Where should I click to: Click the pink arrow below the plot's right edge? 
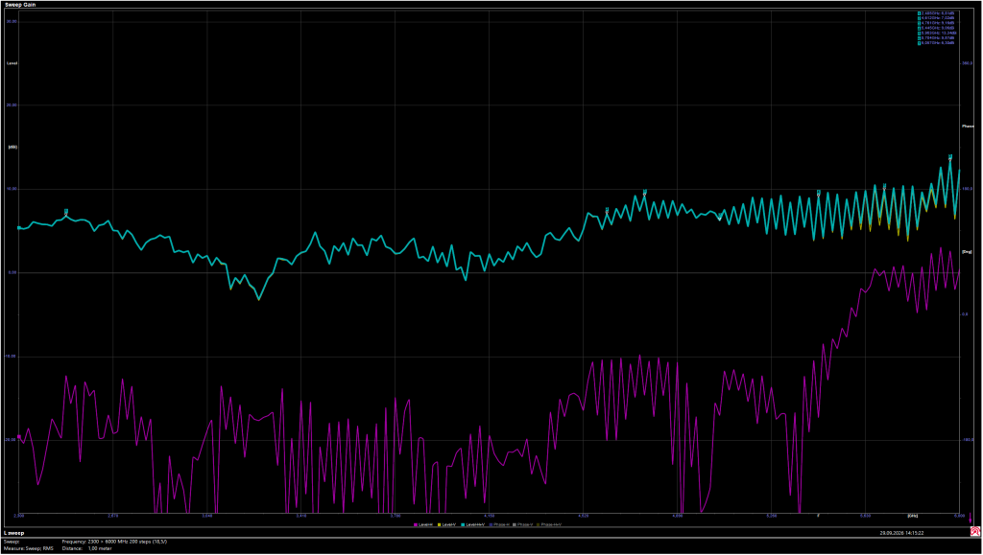tap(971, 518)
